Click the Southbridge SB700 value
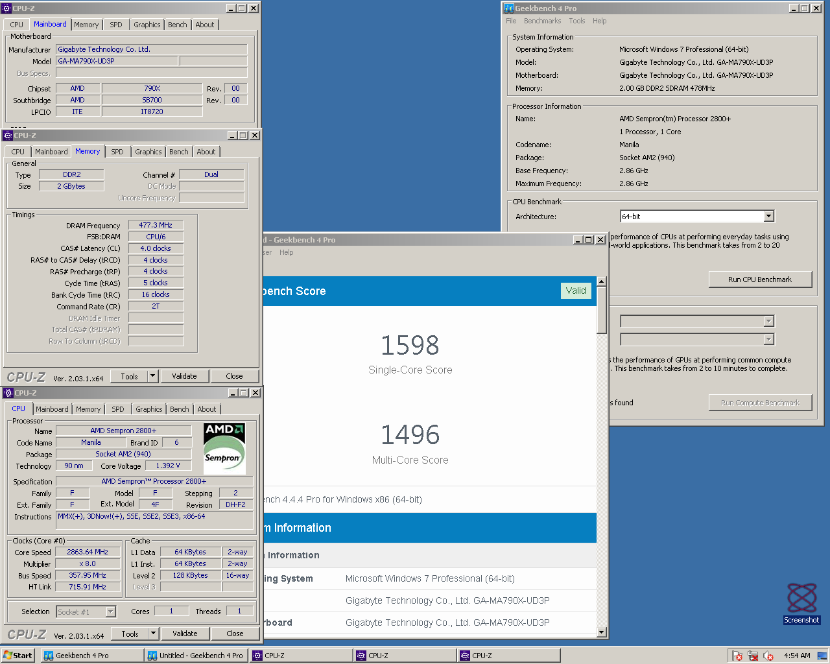Image resolution: width=830 pixels, height=664 pixels. point(152,100)
